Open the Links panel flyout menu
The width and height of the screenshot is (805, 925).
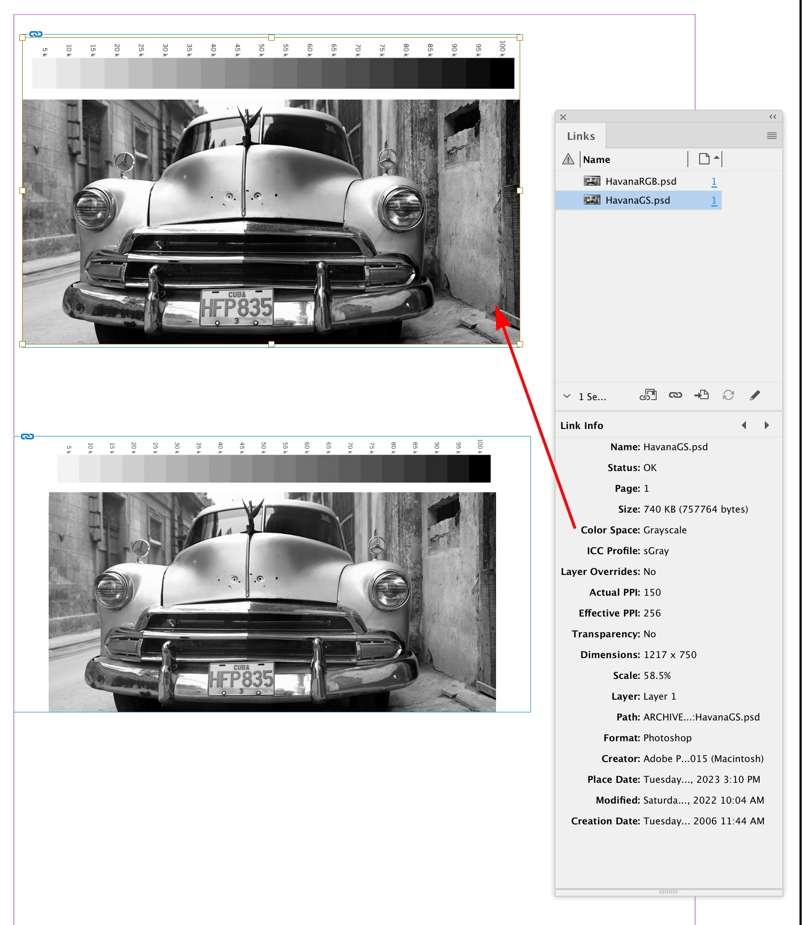point(771,136)
